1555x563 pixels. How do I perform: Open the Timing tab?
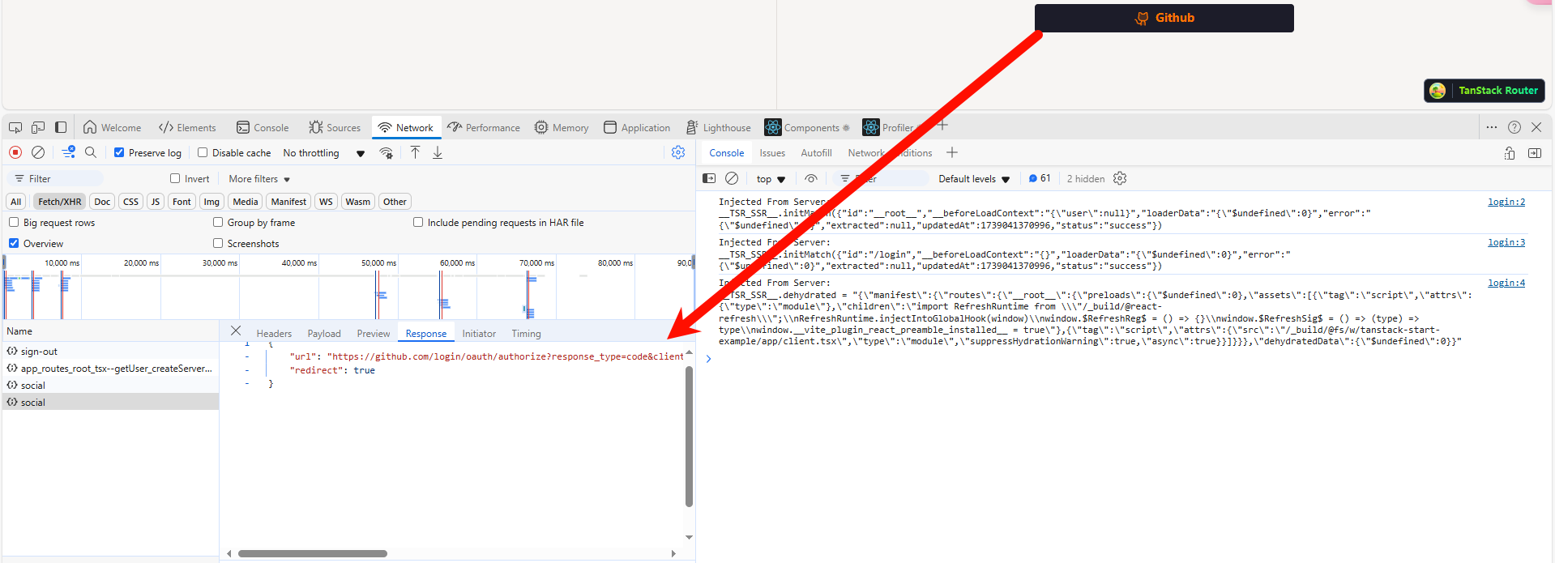click(526, 334)
